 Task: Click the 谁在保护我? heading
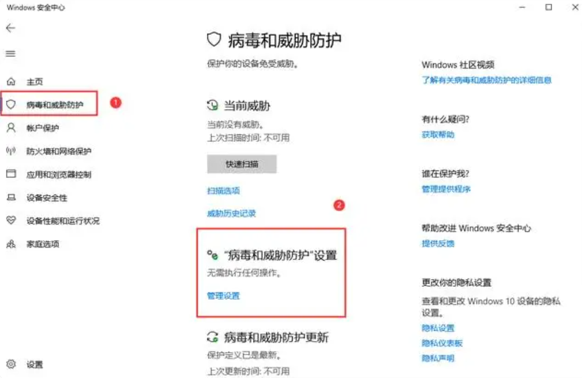tap(445, 174)
